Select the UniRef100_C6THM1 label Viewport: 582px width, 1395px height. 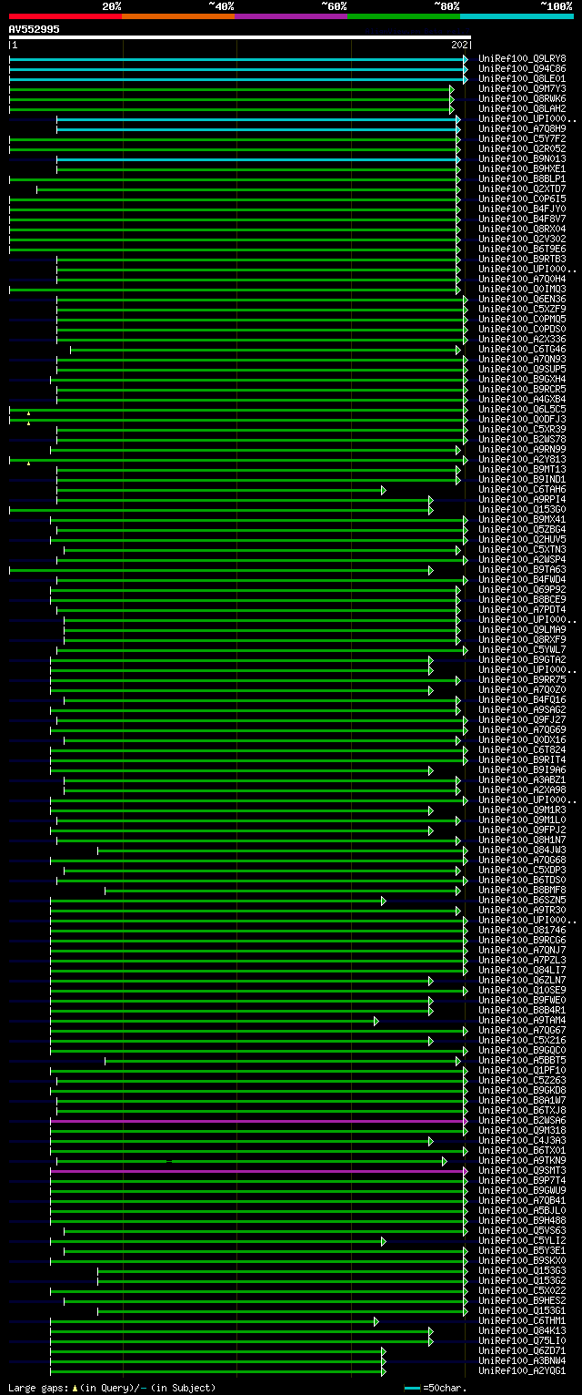click(522, 1320)
